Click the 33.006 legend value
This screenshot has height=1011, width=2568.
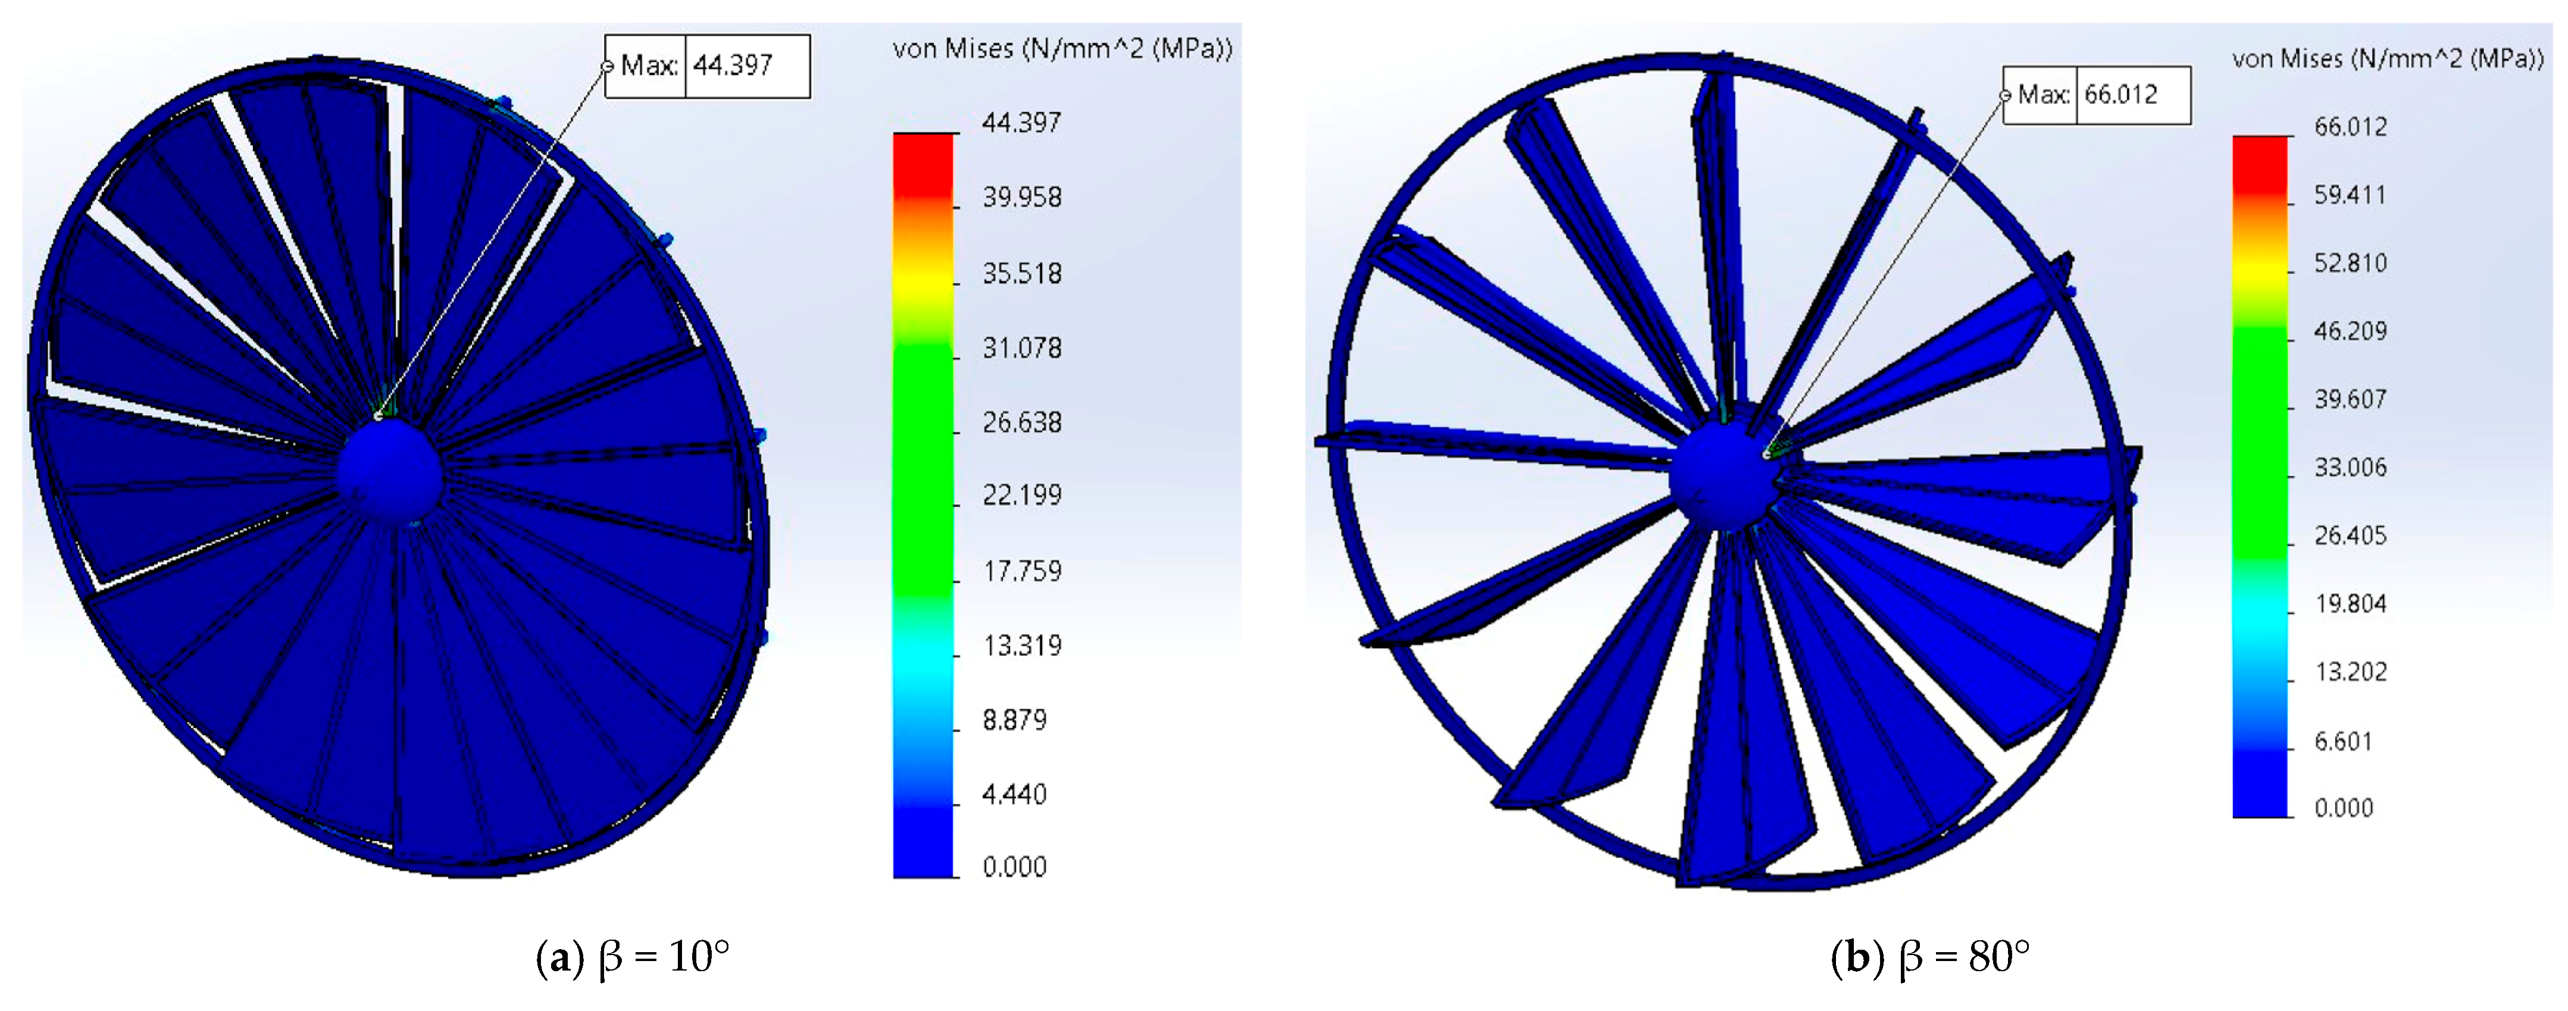[2350, 467]
